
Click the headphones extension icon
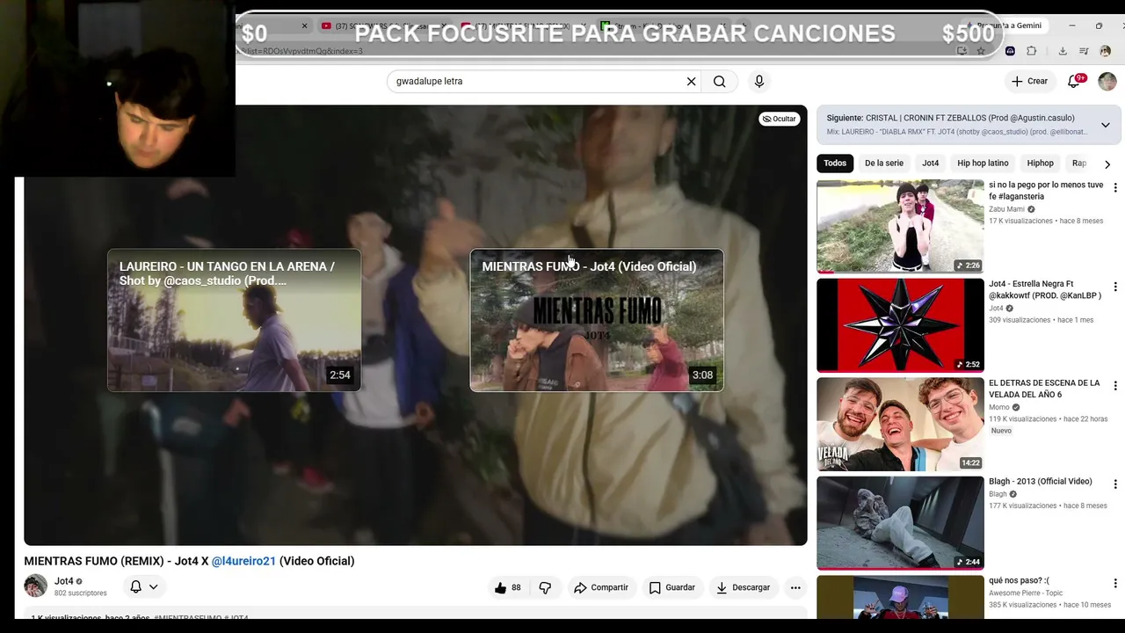(x=1010, y=51)
